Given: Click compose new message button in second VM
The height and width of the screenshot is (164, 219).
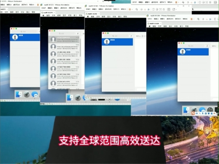Looking at the screenshot, I should [77, 33].
